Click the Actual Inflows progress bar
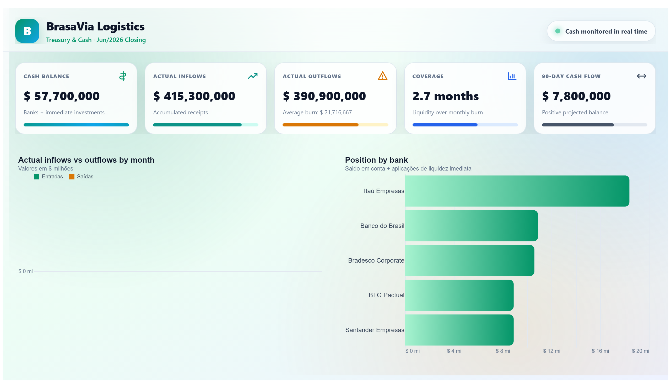The width and height of the screenshot is (671, 383). [x=206, y=125]
